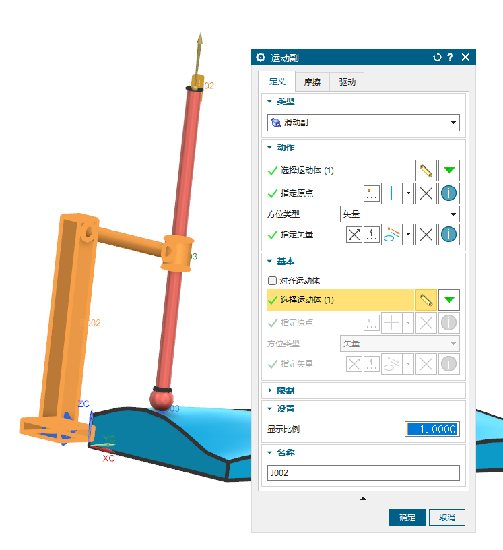Switch to the 驱动 tab

[x=347, y=82]
